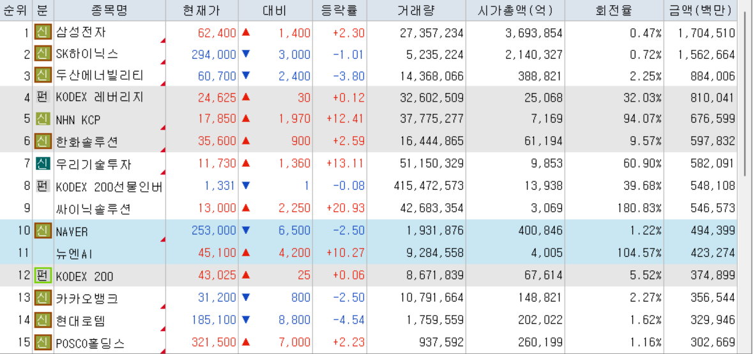This screenshot has width=753, height=354.
Task: Click the current price 31,200 for 카카오뱅크
Action: pos(217,298)
